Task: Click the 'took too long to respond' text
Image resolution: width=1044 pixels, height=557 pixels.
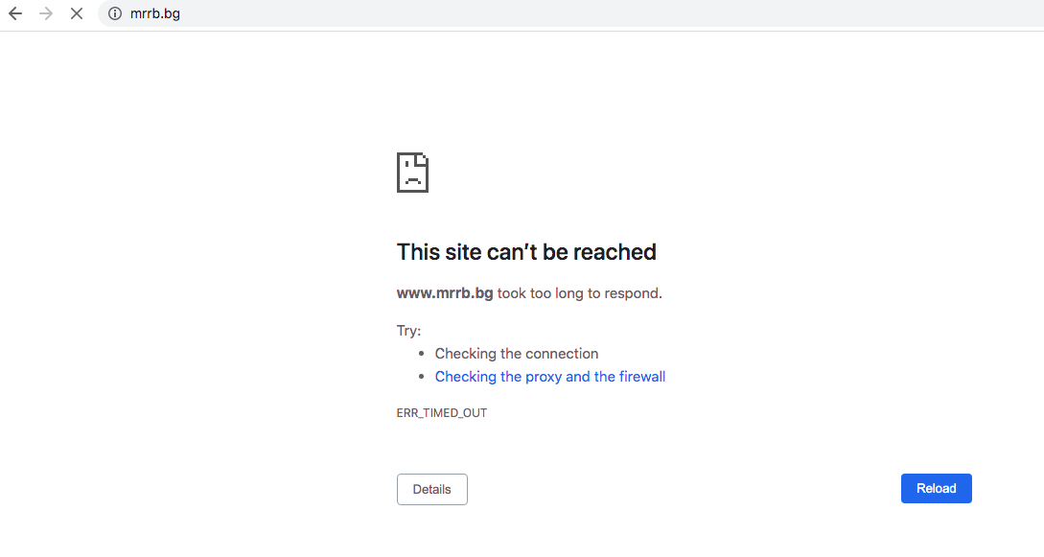Action: pos(579,293)
